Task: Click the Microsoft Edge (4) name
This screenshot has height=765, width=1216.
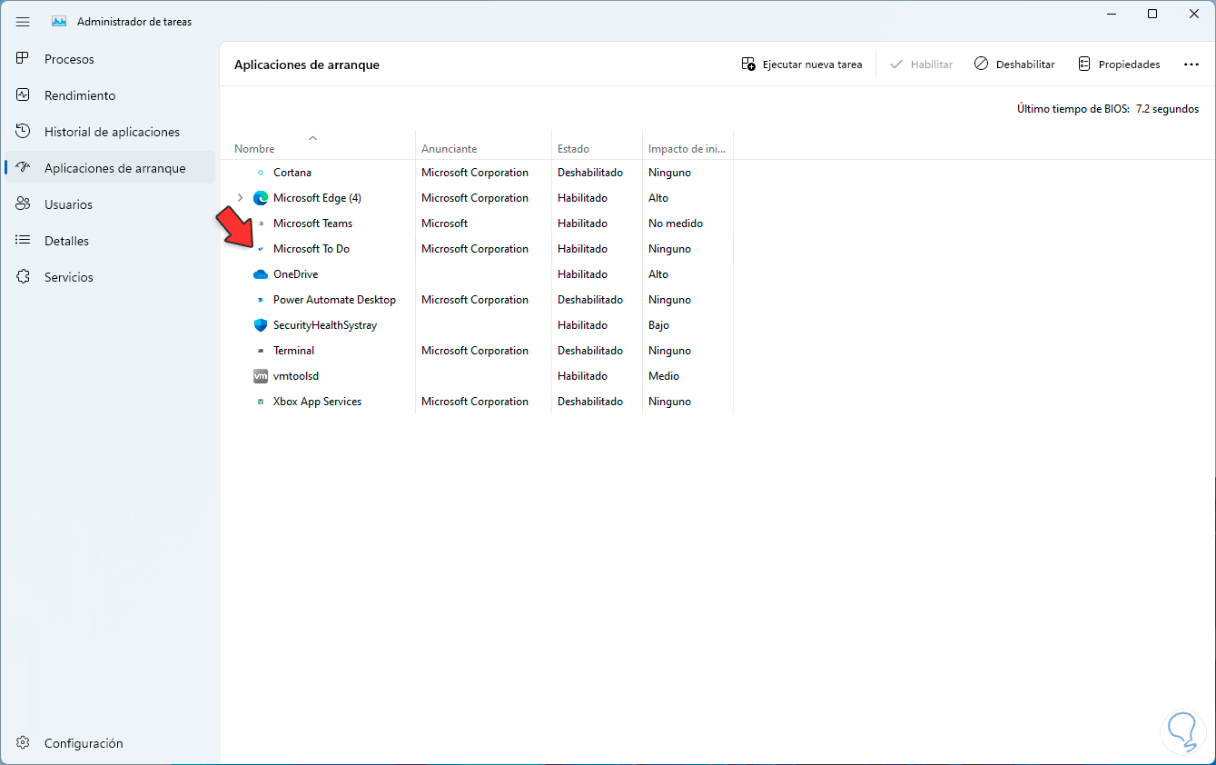Action: click(317, 198)
